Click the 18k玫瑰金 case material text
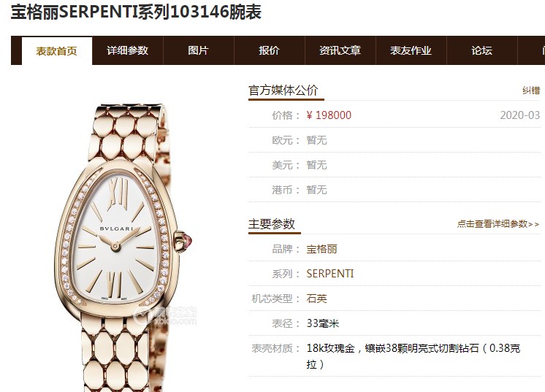545x392 pixels. (330, 348)
